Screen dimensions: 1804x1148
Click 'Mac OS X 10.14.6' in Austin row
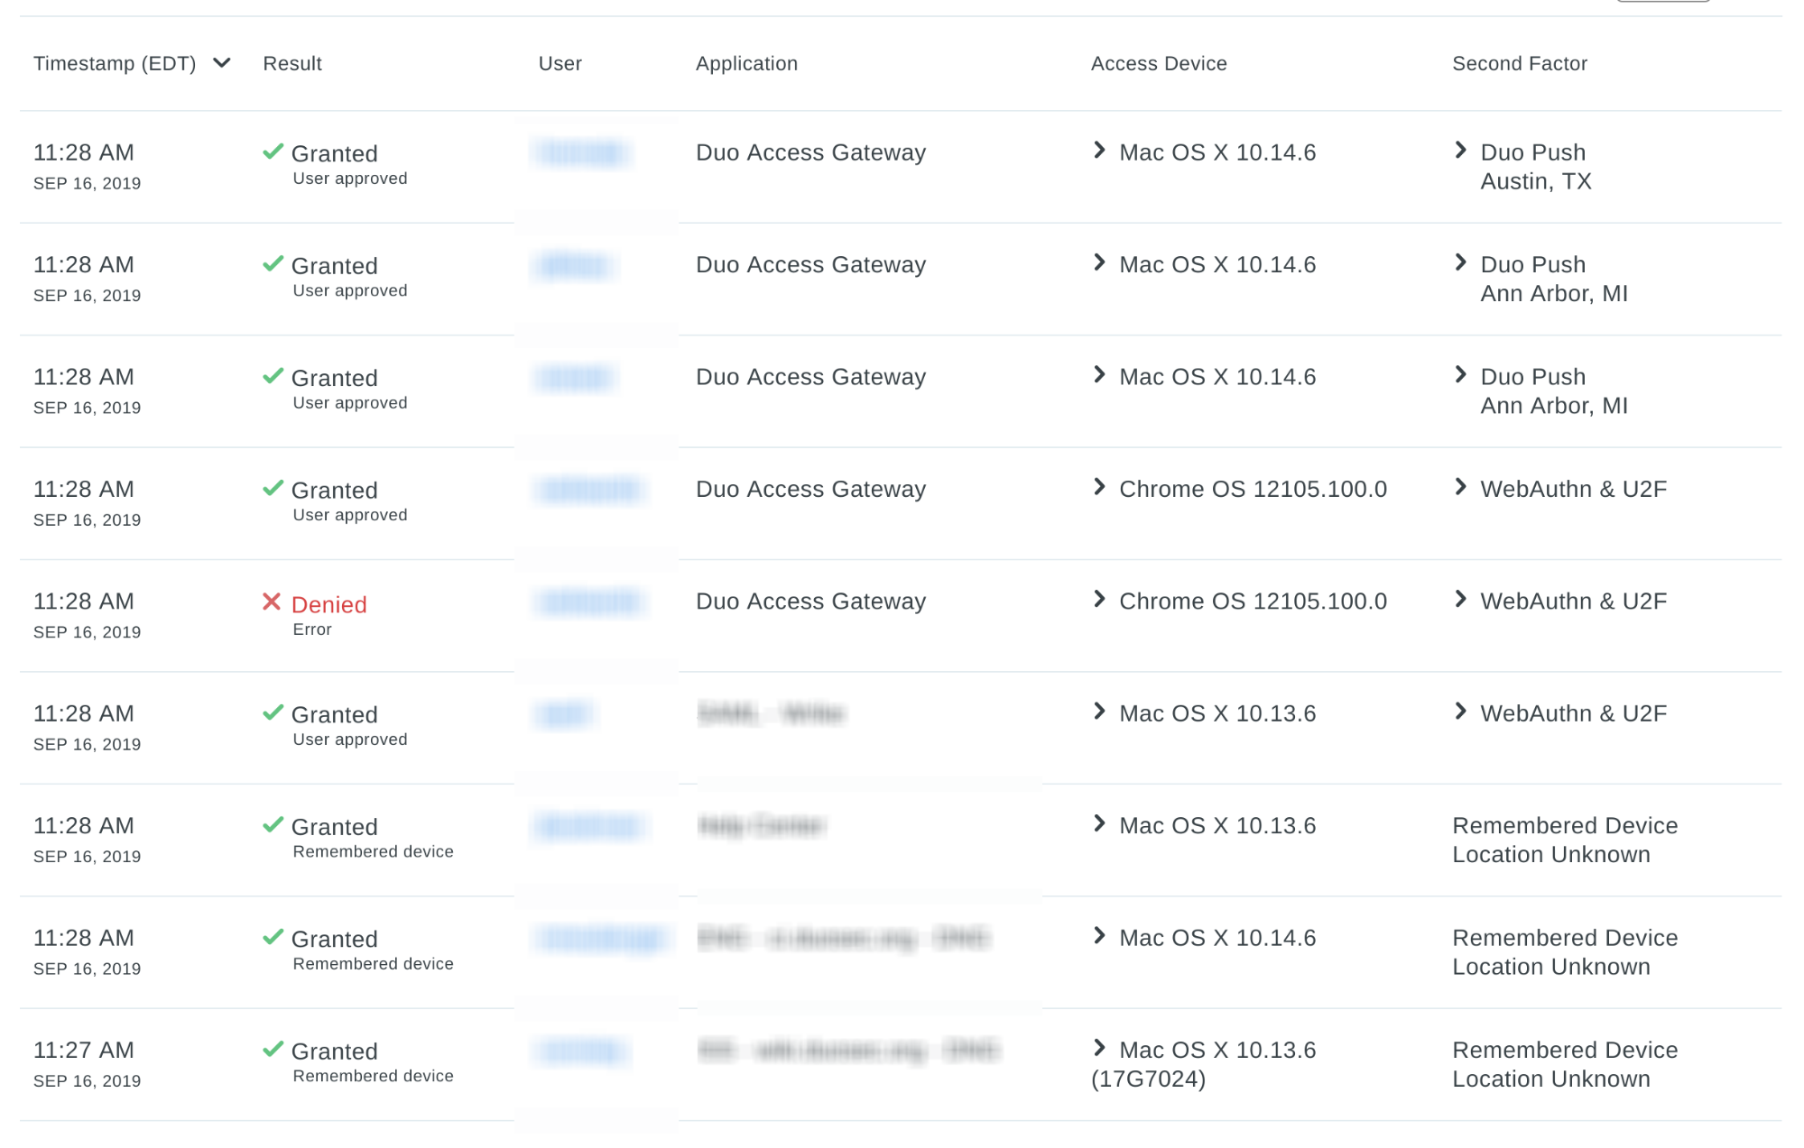(x=1217, y=152)
